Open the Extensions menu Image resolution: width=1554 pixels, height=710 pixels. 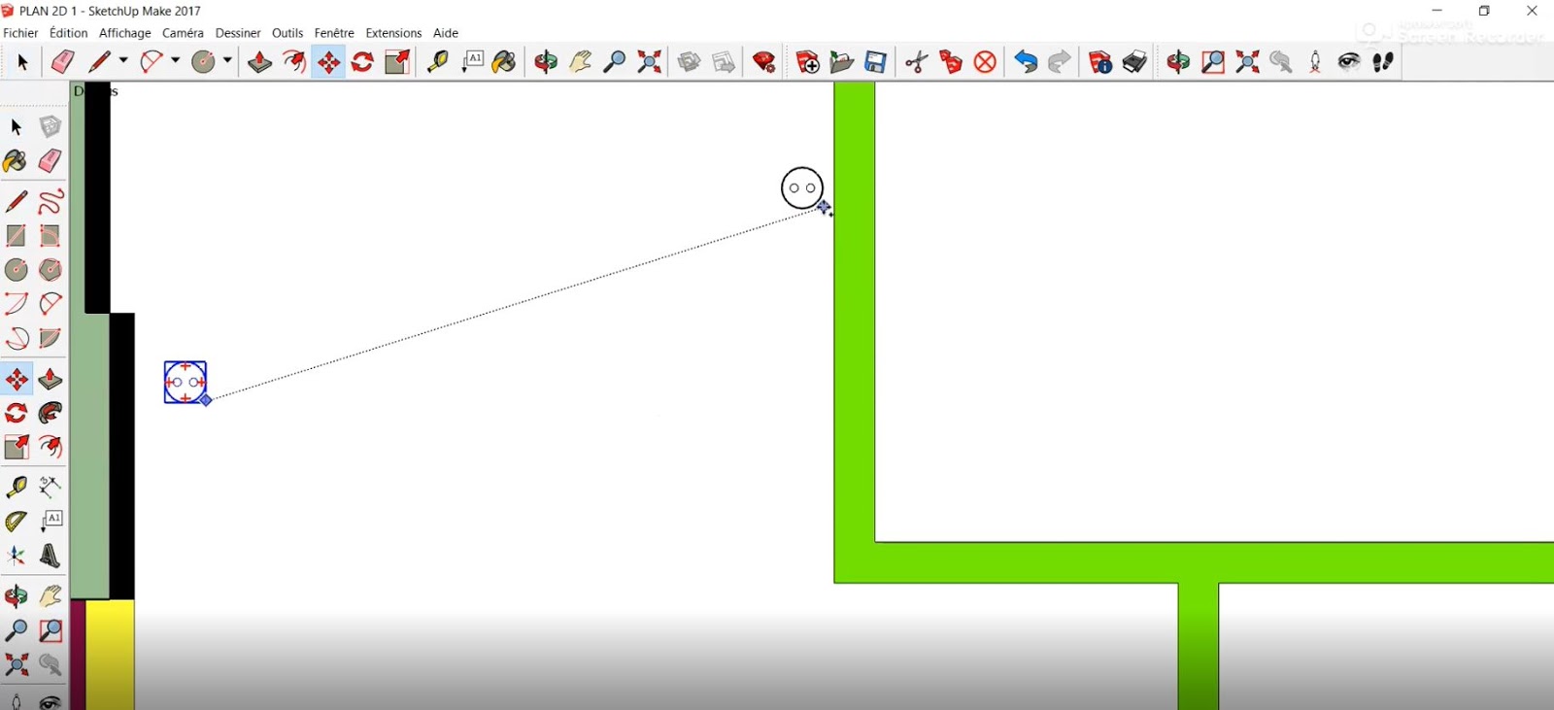tap(393, 33)
